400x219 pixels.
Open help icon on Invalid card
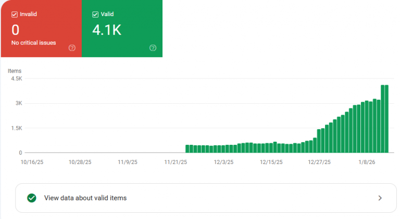[72, 48]
